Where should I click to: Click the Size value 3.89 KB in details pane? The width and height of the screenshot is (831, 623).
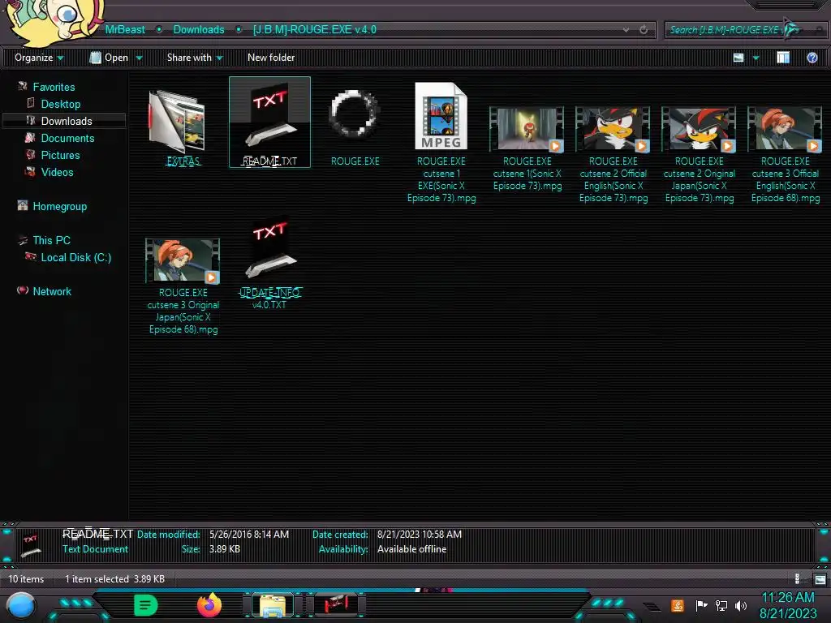[224, 549]
